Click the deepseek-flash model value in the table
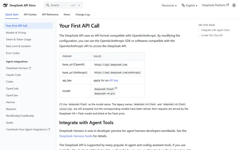The height and width of the screenshot is (150, 240). point(104,89)
